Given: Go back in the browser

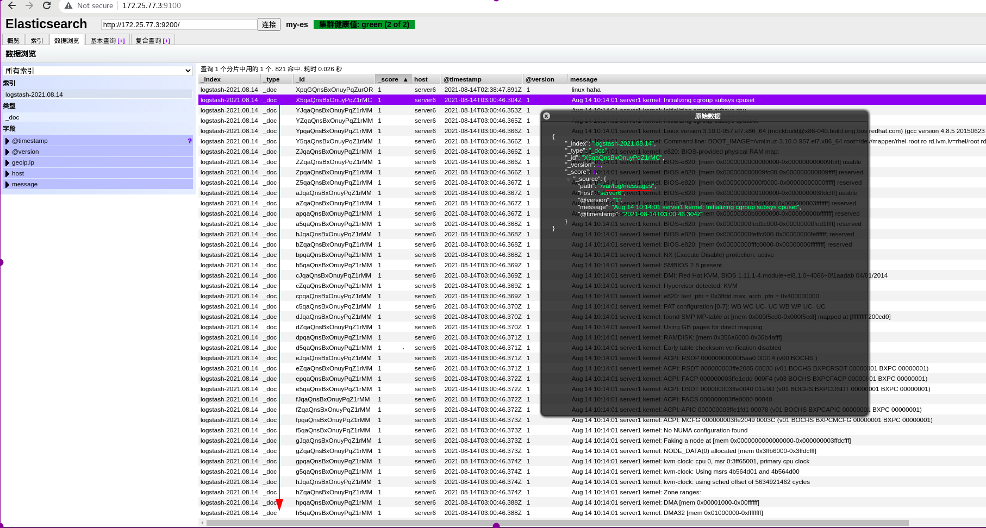Looking at the screenshot, I should (12, 5).
